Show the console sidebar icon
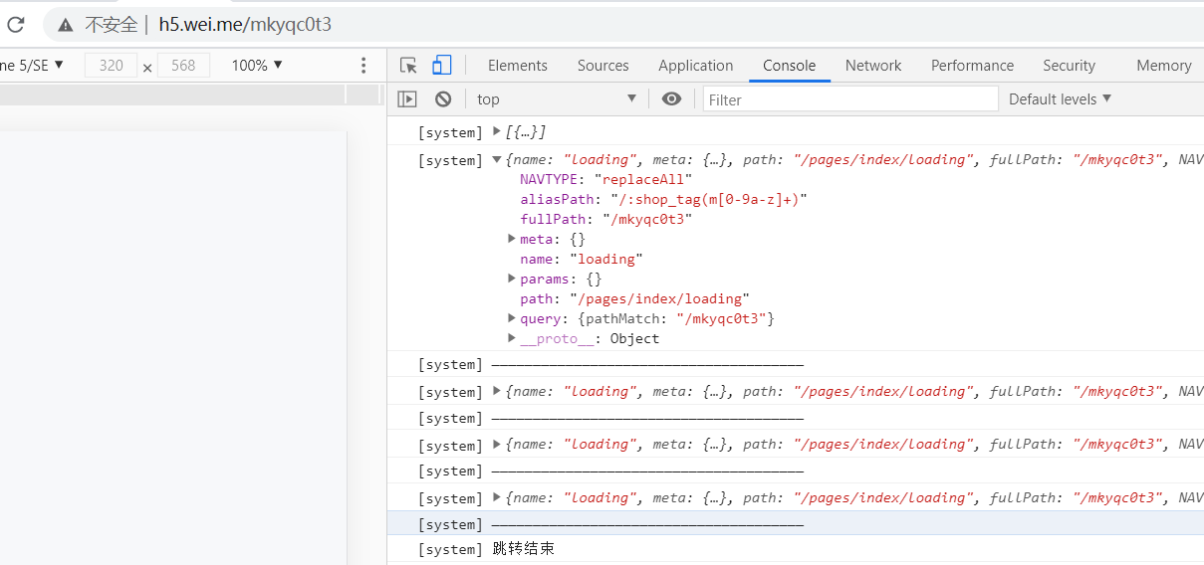The image size is (1204, 565). 407,98
